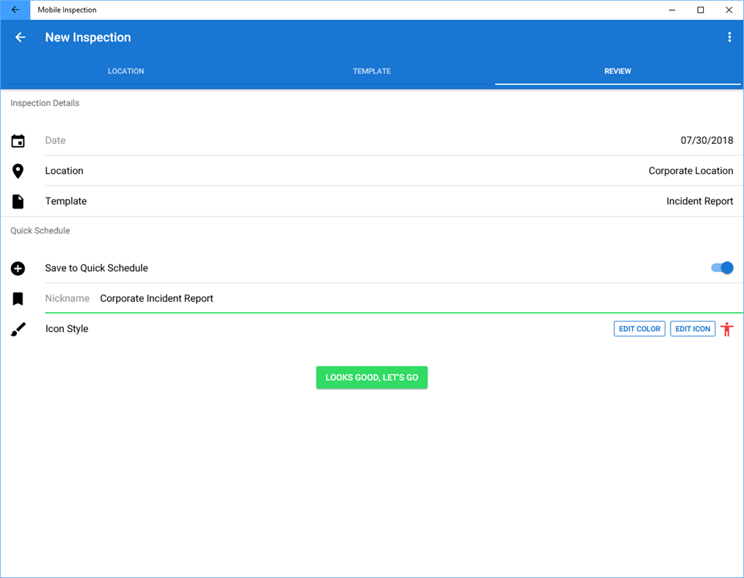Click the calendar icon beside Date

tap(18, 140)
